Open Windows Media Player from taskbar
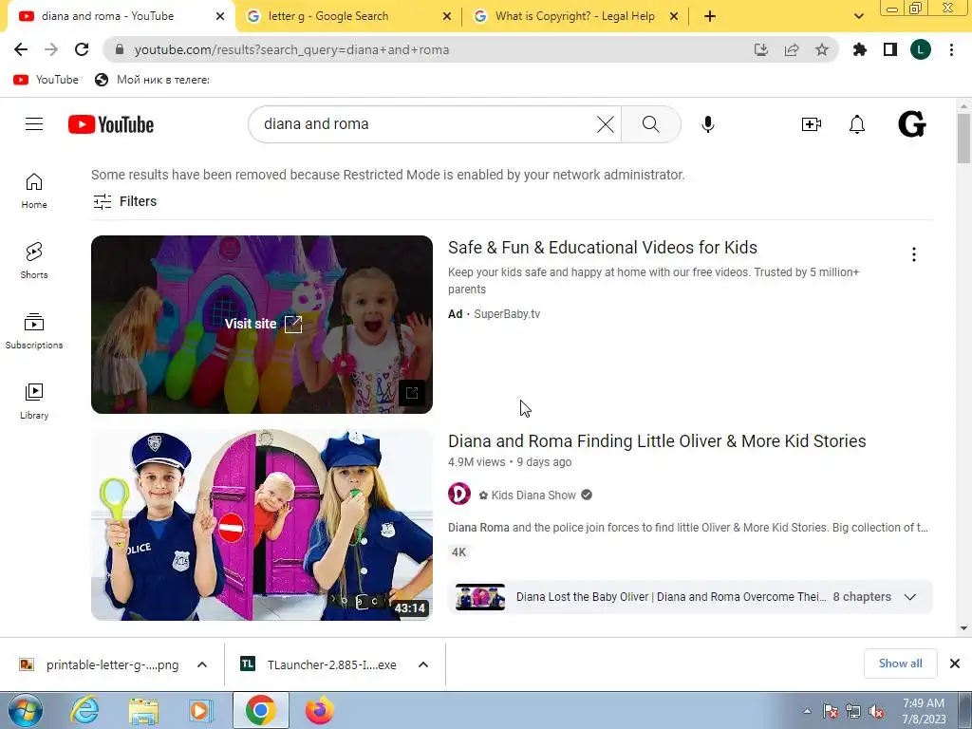 [x=200, y=710]
